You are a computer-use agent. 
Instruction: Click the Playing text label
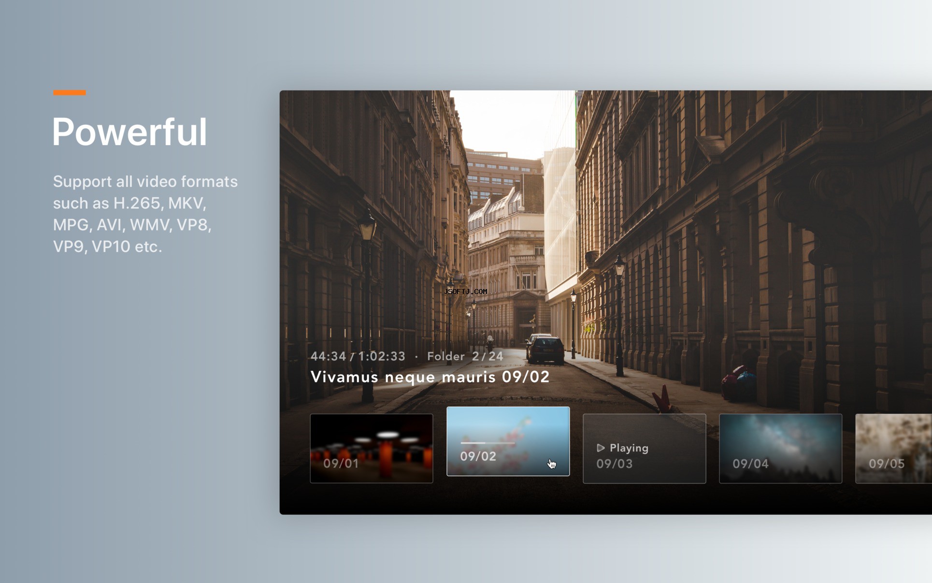[x=629, y=448]
